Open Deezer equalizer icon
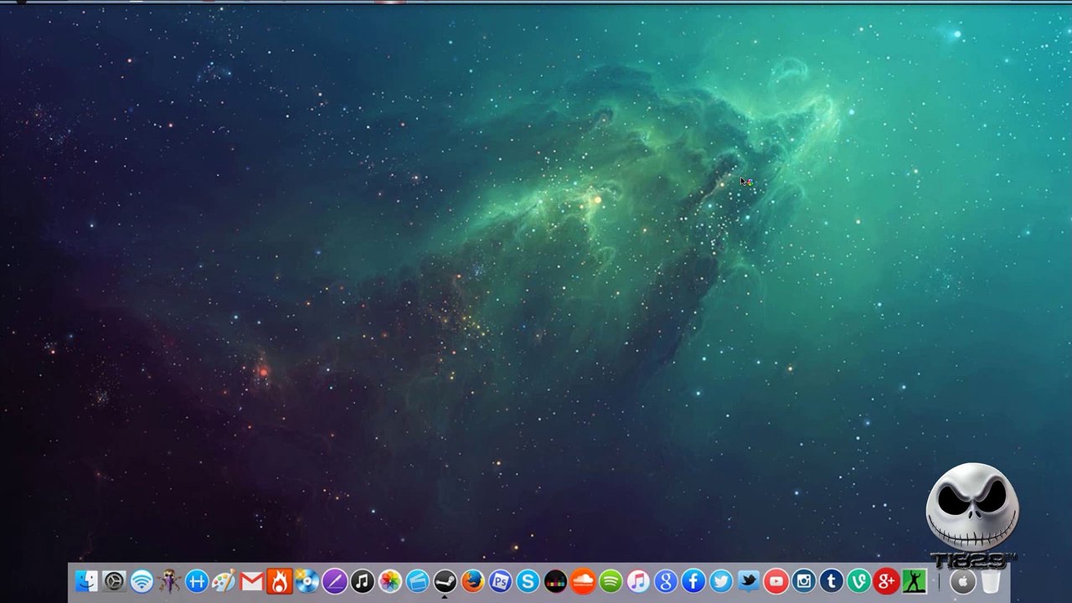Image resolution: width=1072 pixels, height=603 pixels. [555, 580]
